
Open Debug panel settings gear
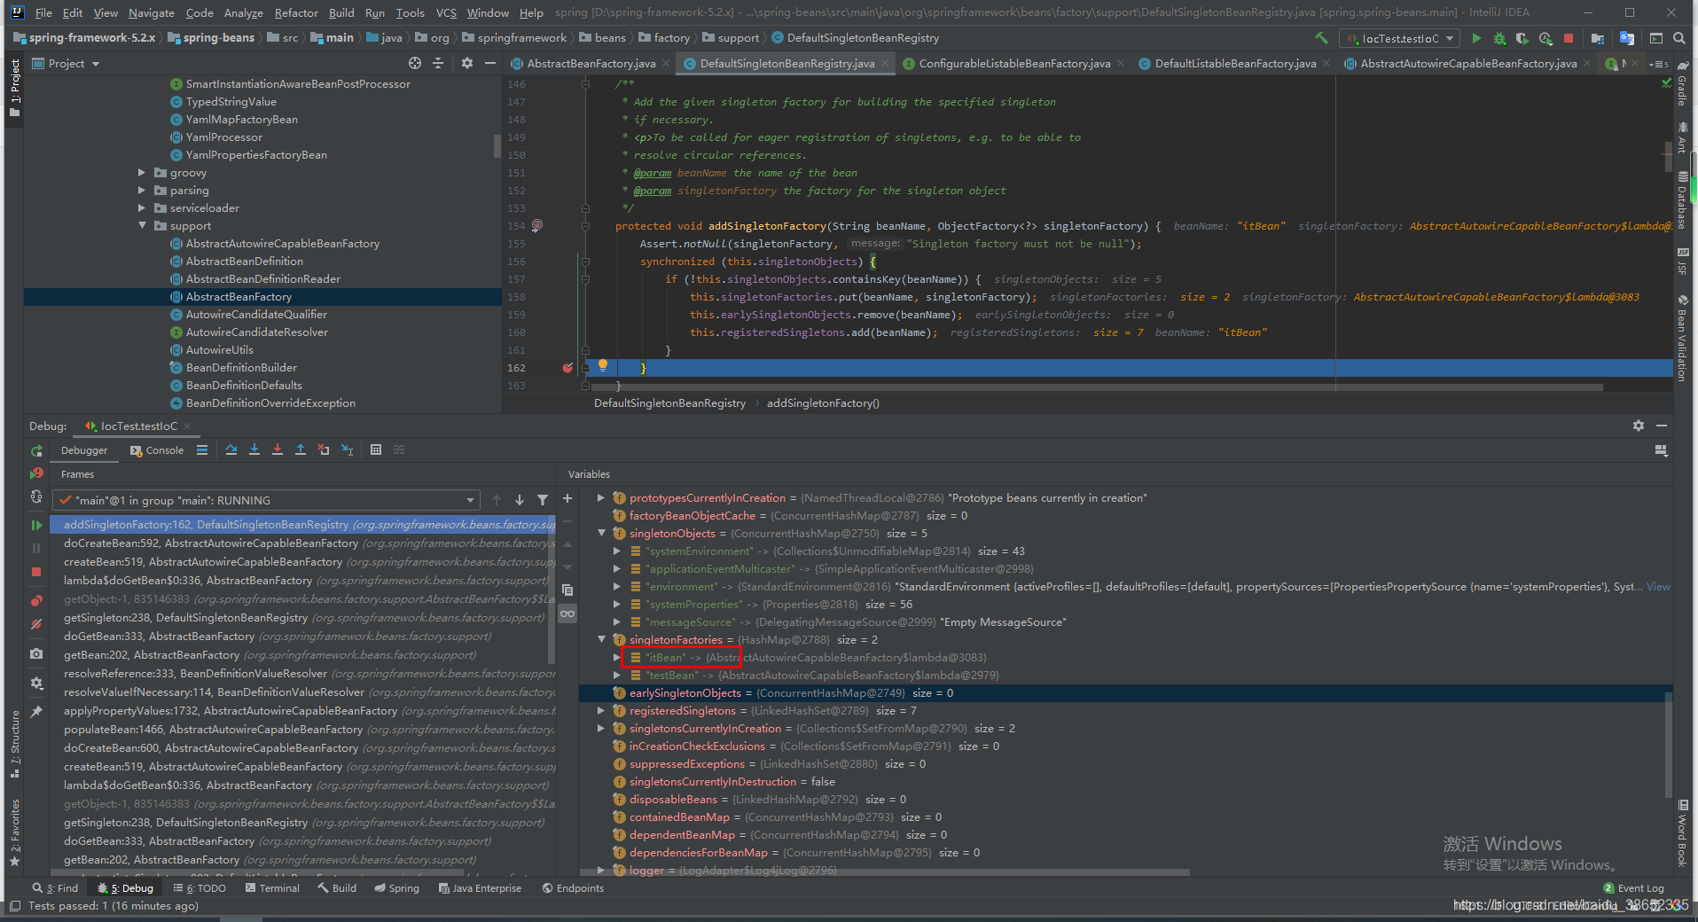1639,426
